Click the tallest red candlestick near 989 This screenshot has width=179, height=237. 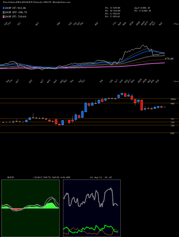pos(142,105)
